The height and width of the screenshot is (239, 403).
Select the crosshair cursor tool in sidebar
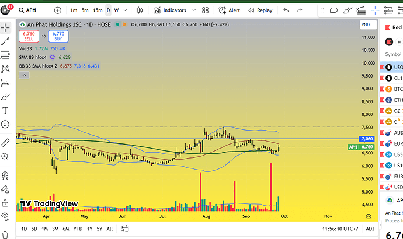[5, 27]
